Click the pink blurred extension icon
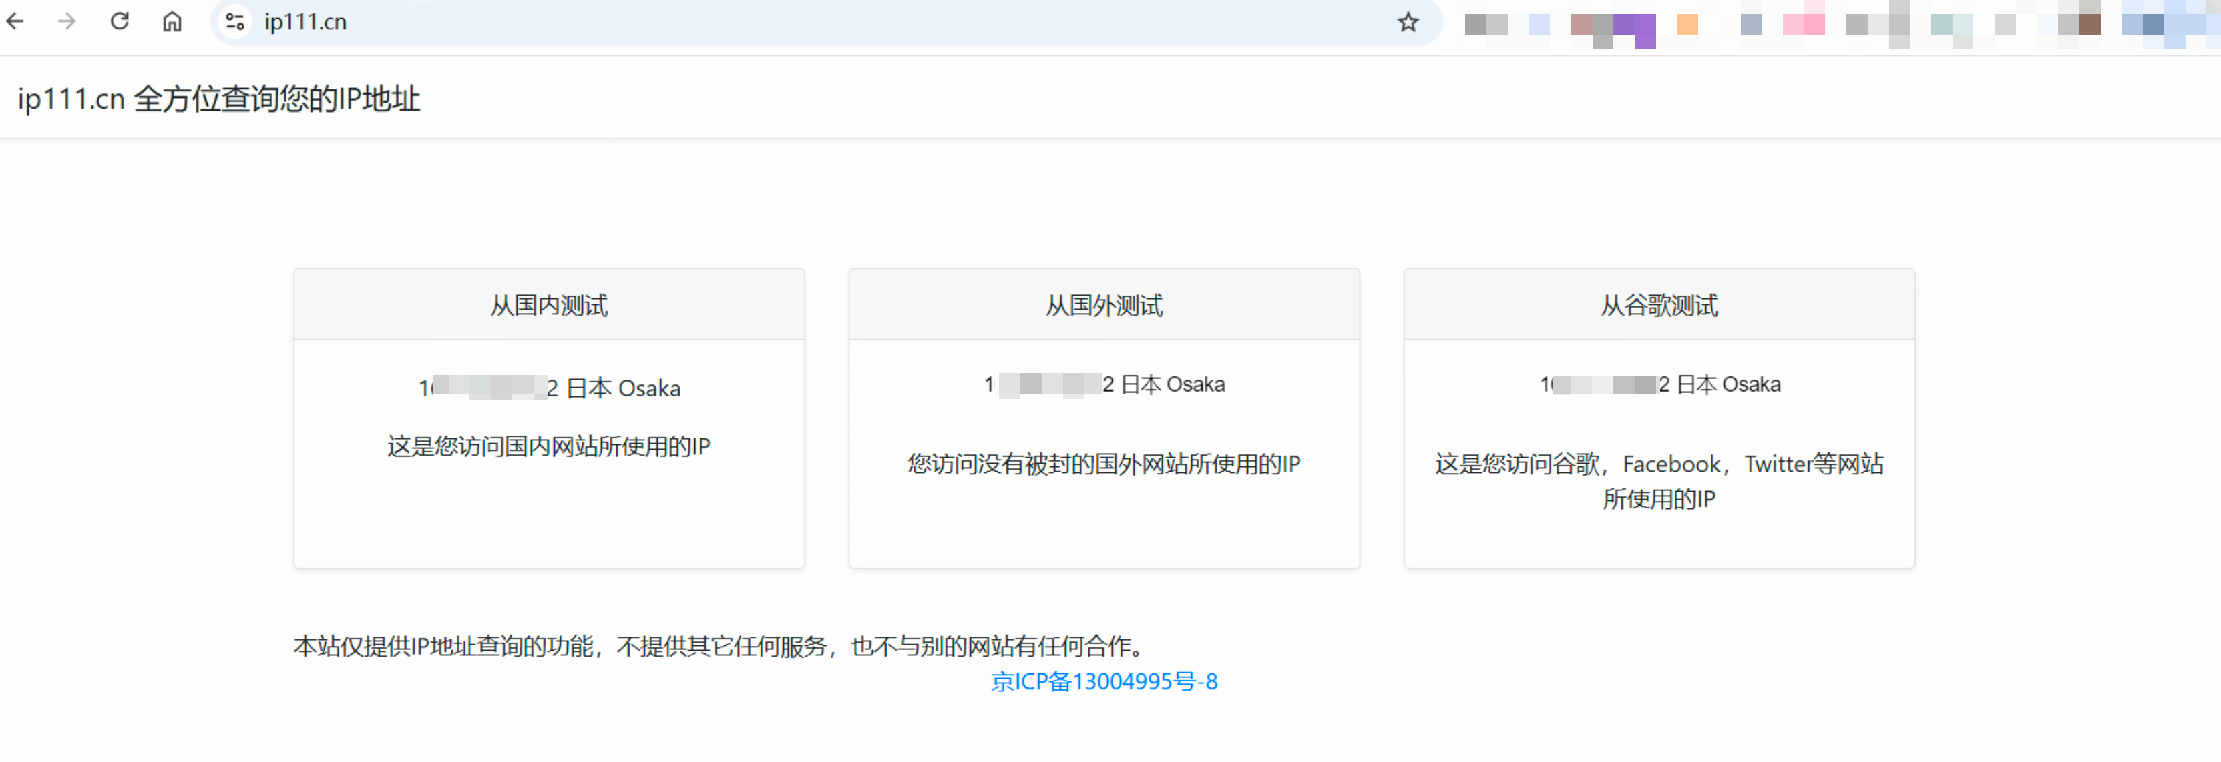The height and width of the screenshot is (762, 2221). click(1804, 23)
